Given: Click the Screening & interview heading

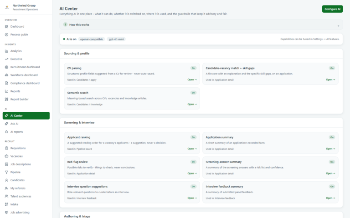Looking at the screenshot, I should (x=79, y=123).
